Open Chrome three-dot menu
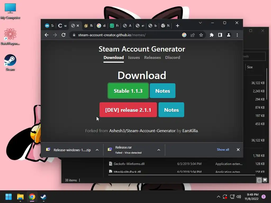Screen dimensions: 271x203 click(x=237, y=35)
